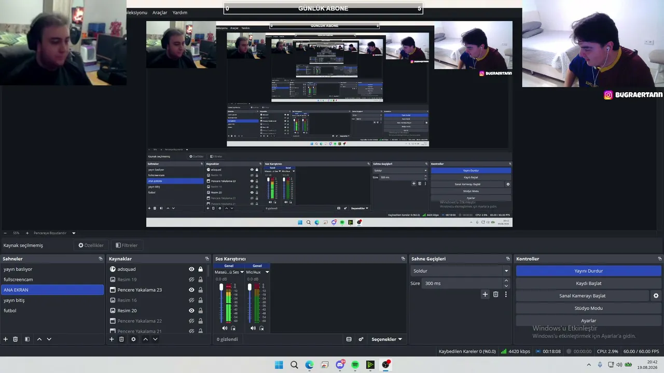Undock the Ses Karıştırıcı panel
The height and width of the screenshot is (373, 664).
pyautogui.click(x=403, y=259)
